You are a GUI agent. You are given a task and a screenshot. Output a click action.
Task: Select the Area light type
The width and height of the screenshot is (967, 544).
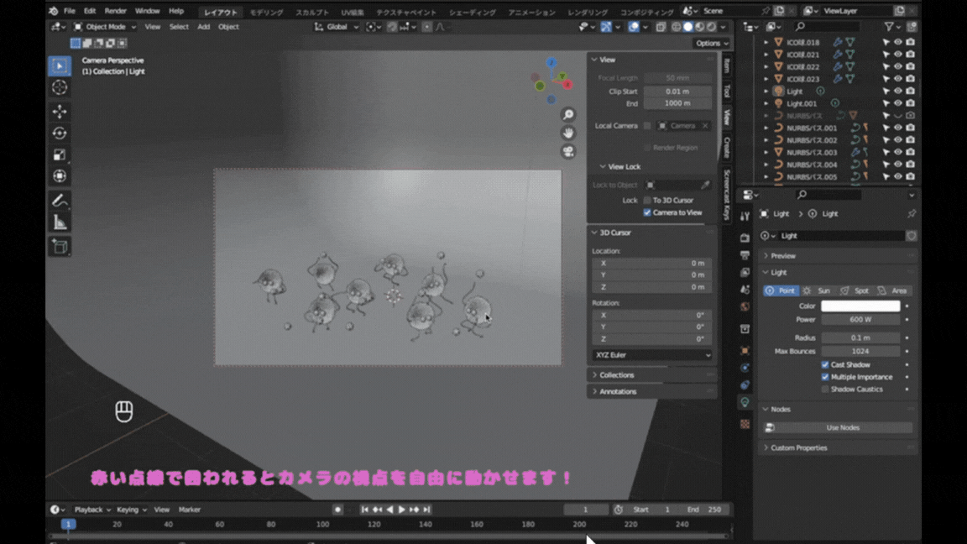click(893, 290)
